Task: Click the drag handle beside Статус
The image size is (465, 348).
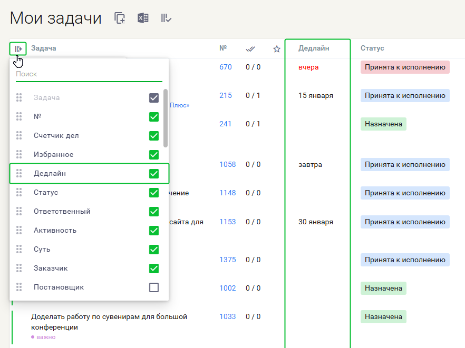Action: (x=19, y=192)
